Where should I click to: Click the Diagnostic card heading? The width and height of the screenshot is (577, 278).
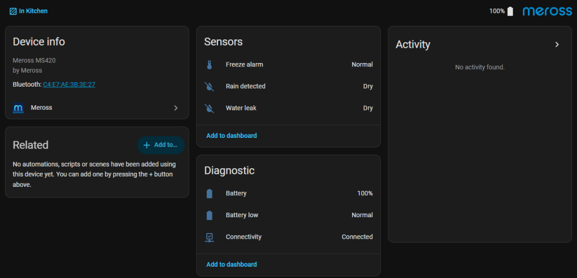pos(229,171)
